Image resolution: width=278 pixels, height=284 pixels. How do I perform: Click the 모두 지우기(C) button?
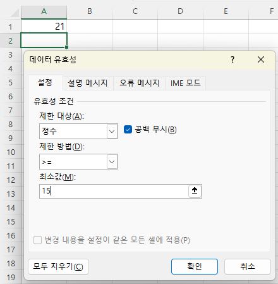(x=58, y=266)
